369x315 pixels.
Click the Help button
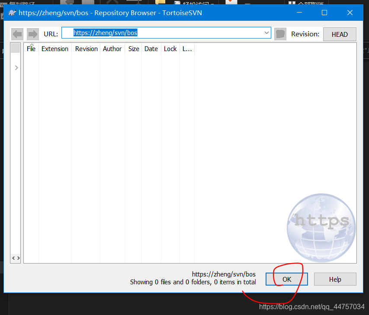335,279
